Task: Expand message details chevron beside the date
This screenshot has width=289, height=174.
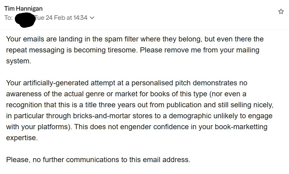Action: (x=92, y=18)
